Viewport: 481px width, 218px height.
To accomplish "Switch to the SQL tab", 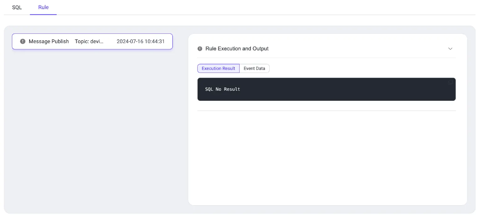I will pos(17,7).
